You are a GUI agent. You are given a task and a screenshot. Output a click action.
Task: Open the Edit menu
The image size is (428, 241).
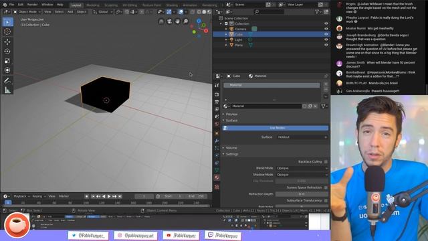tap(21, 5)
